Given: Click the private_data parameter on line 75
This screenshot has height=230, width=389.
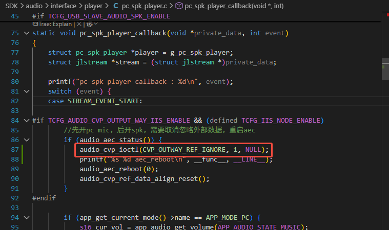Looking at the screenshot, I should pos(217,33).
